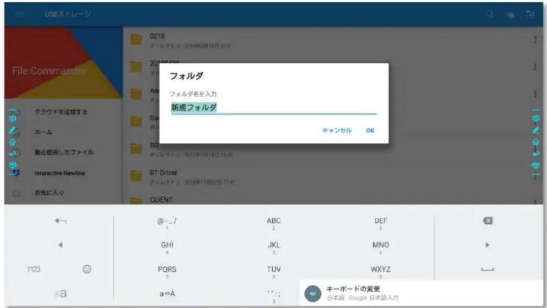Image resolution: width=547 pixels, height=308 pixels.
Task: Click the folder name input field
Action: pos(274,108)
